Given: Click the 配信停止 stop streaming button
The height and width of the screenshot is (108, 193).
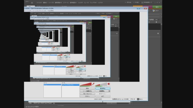Looking at the screenshot, I should [103, 88].
